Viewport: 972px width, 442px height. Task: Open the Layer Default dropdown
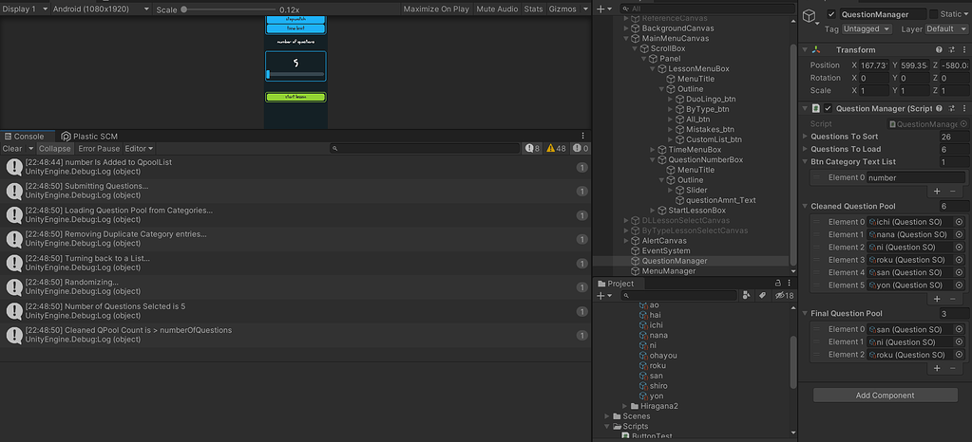(x=946, y=29)
